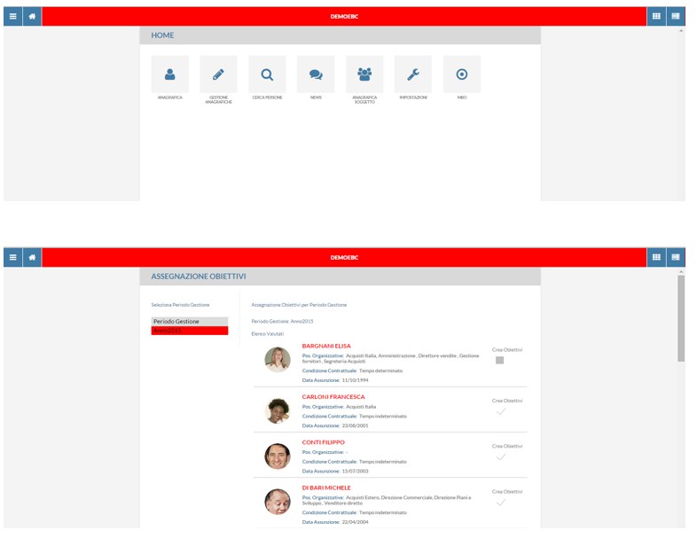Screen dimensions: 697x538
Task: Click Conti Filippo's photo
Action: click(278, 456)
